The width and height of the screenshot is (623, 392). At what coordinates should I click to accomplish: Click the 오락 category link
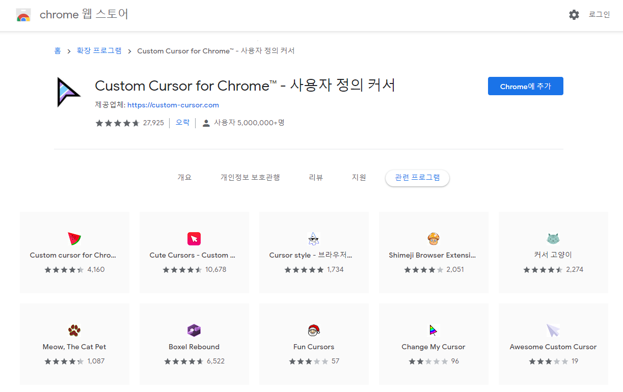click(x=182, y=123)
